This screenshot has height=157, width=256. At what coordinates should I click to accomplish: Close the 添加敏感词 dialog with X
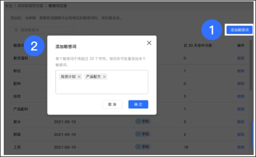click(x=149, y=43)
